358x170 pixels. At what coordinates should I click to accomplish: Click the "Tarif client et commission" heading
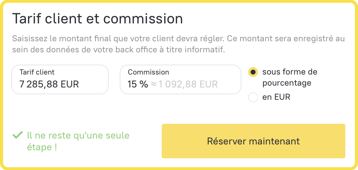[x=97, y=19]
